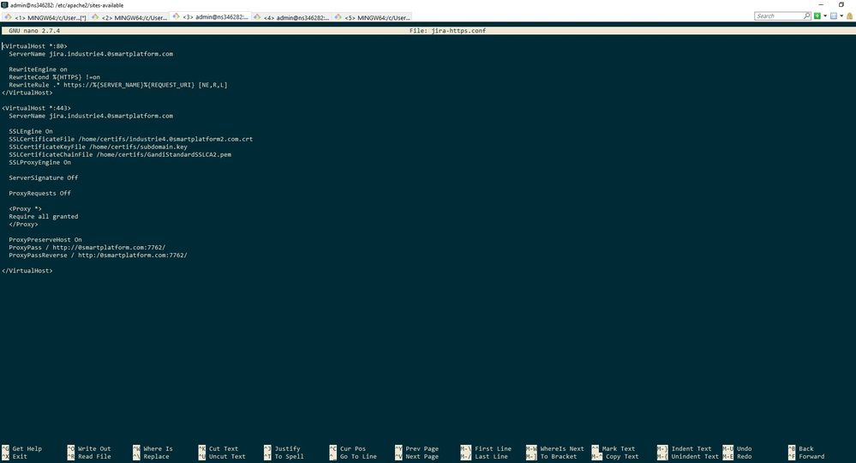Click ServerName line under the *:80 VirtualHost
The width and height of the screenshot is (856, 463).
pyautogui.click(x=91, y=54)
